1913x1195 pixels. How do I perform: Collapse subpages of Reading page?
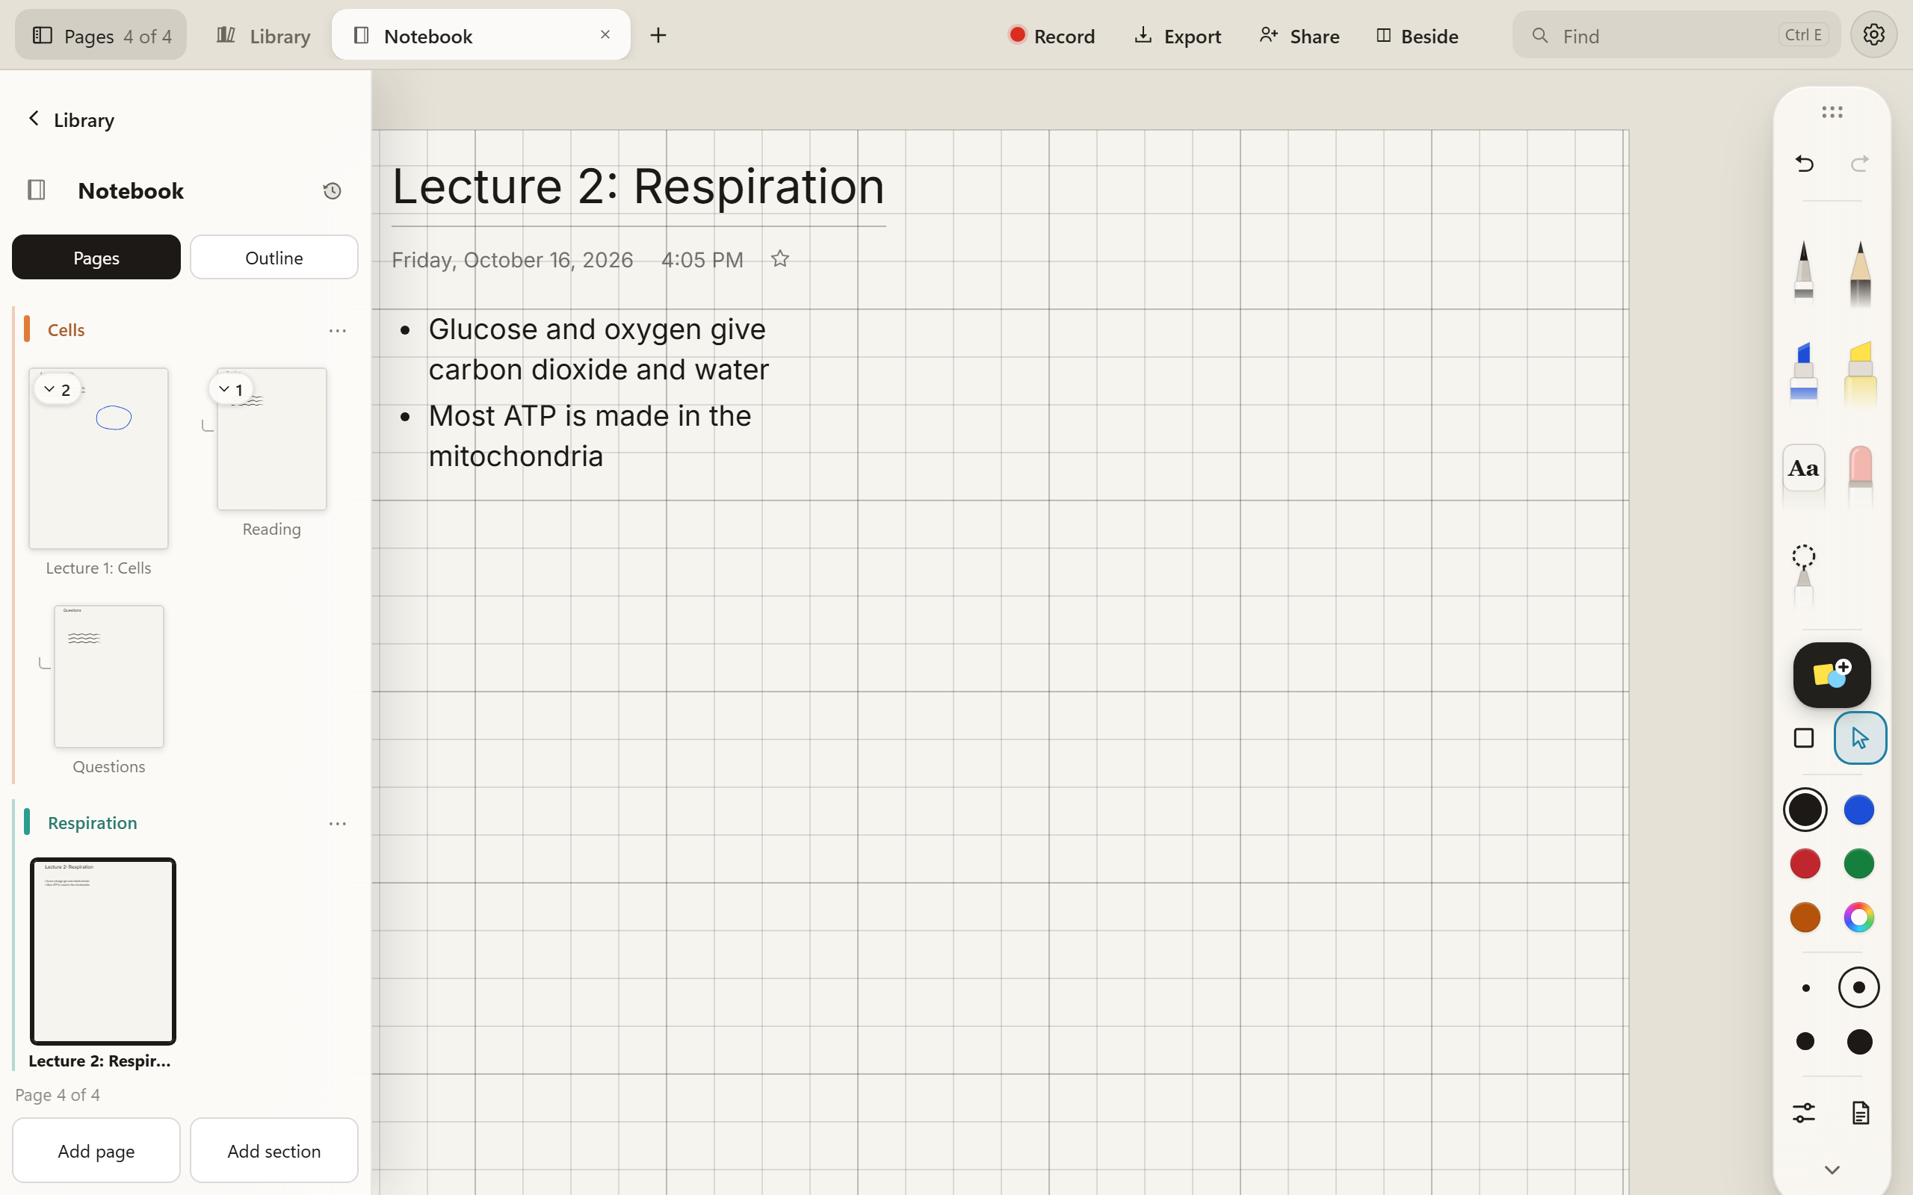tap(231, 389)
